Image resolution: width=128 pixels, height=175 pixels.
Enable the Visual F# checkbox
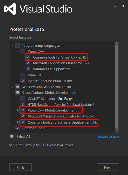point(23,75)
